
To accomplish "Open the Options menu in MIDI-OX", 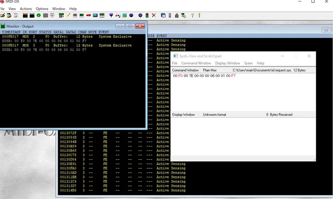I will [42, 9].
